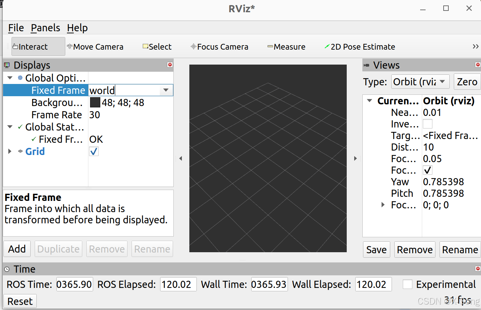Close the Displays panel
Screen dimensions: 481x310
click(170, 65)
